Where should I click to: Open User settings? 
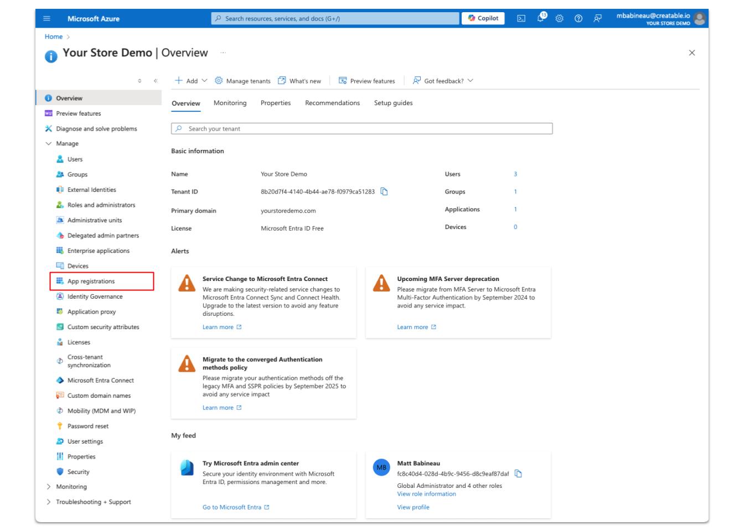point(85,441)
